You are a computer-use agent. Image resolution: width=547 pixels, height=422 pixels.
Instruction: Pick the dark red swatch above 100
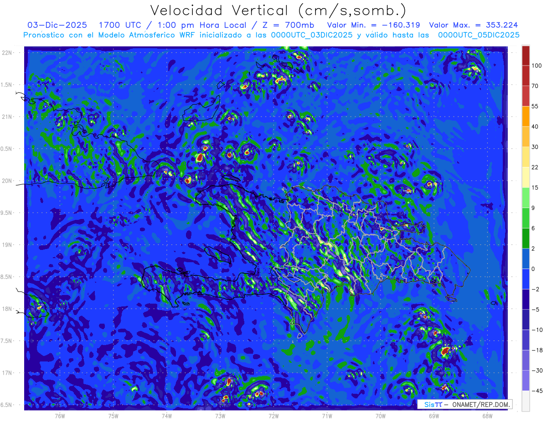(x=526, y=56)
